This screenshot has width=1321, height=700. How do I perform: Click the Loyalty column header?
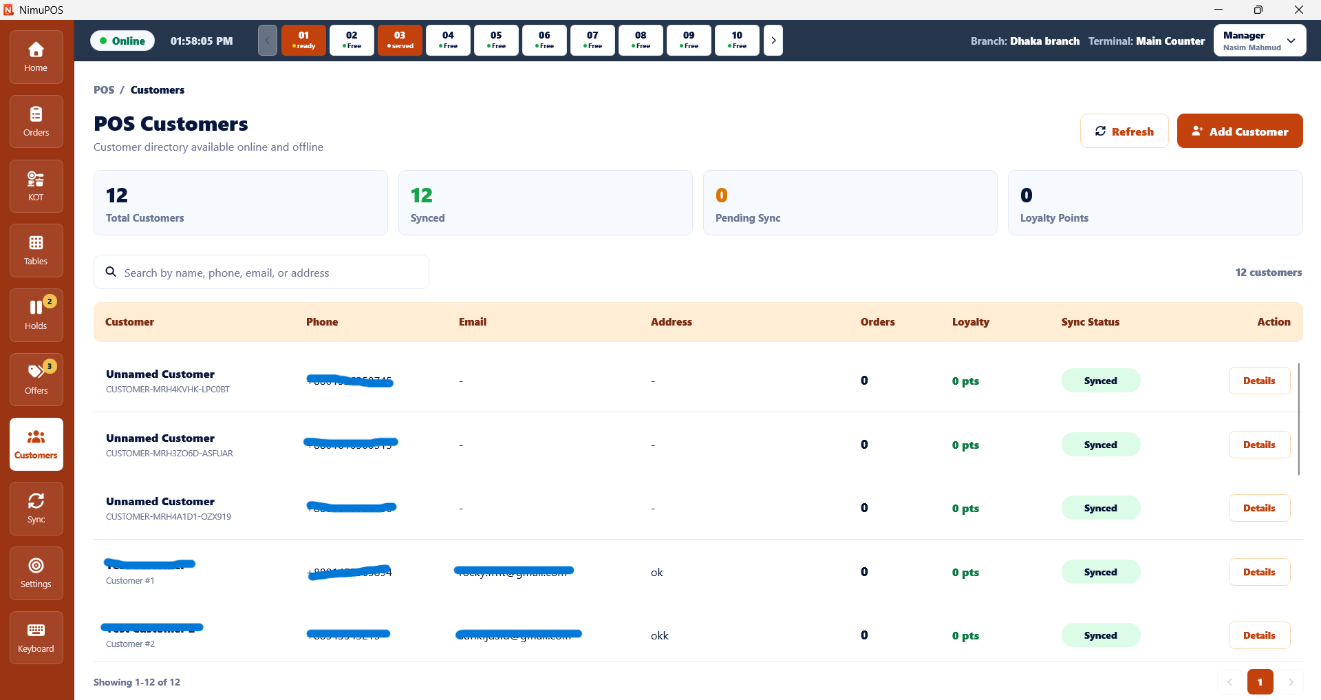pyautogui.click(x=971, y=321)
